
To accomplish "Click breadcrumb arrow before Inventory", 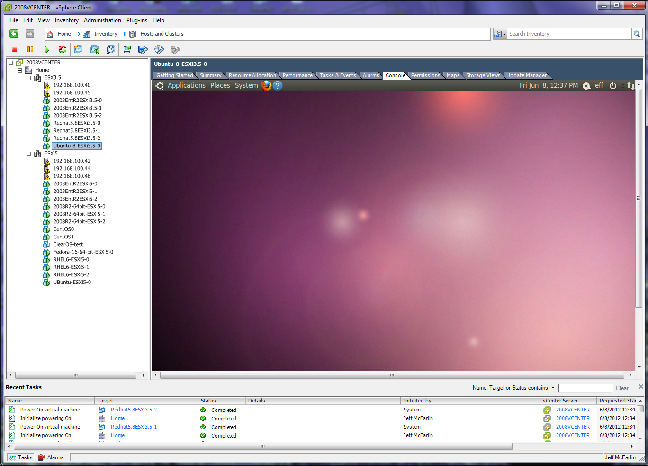I will tap(79, 34).
